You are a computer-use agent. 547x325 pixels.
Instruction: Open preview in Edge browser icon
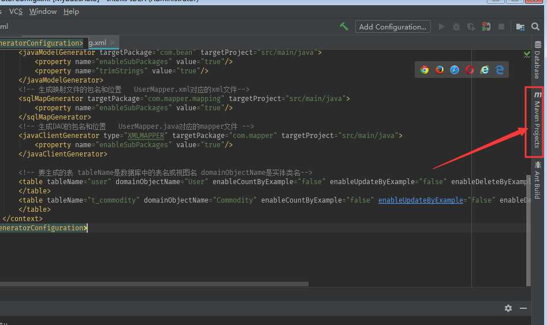tap(500, 70)
